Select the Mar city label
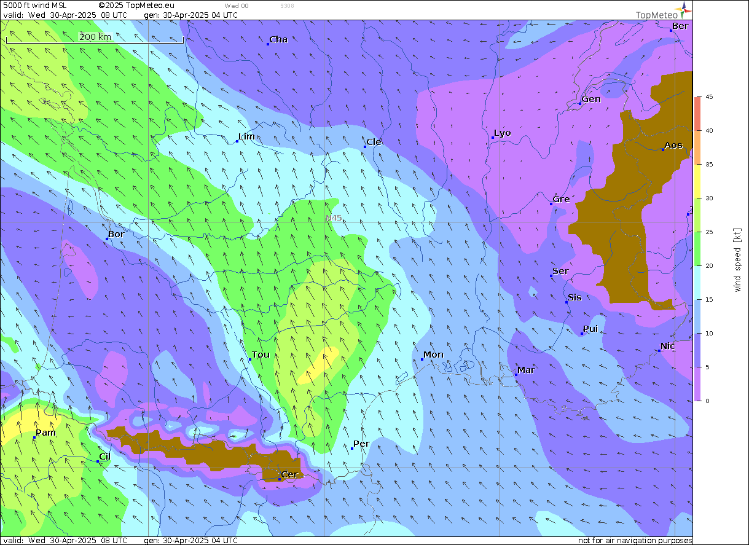This screenshot has height=545, width=749. (x=526, y=370)
